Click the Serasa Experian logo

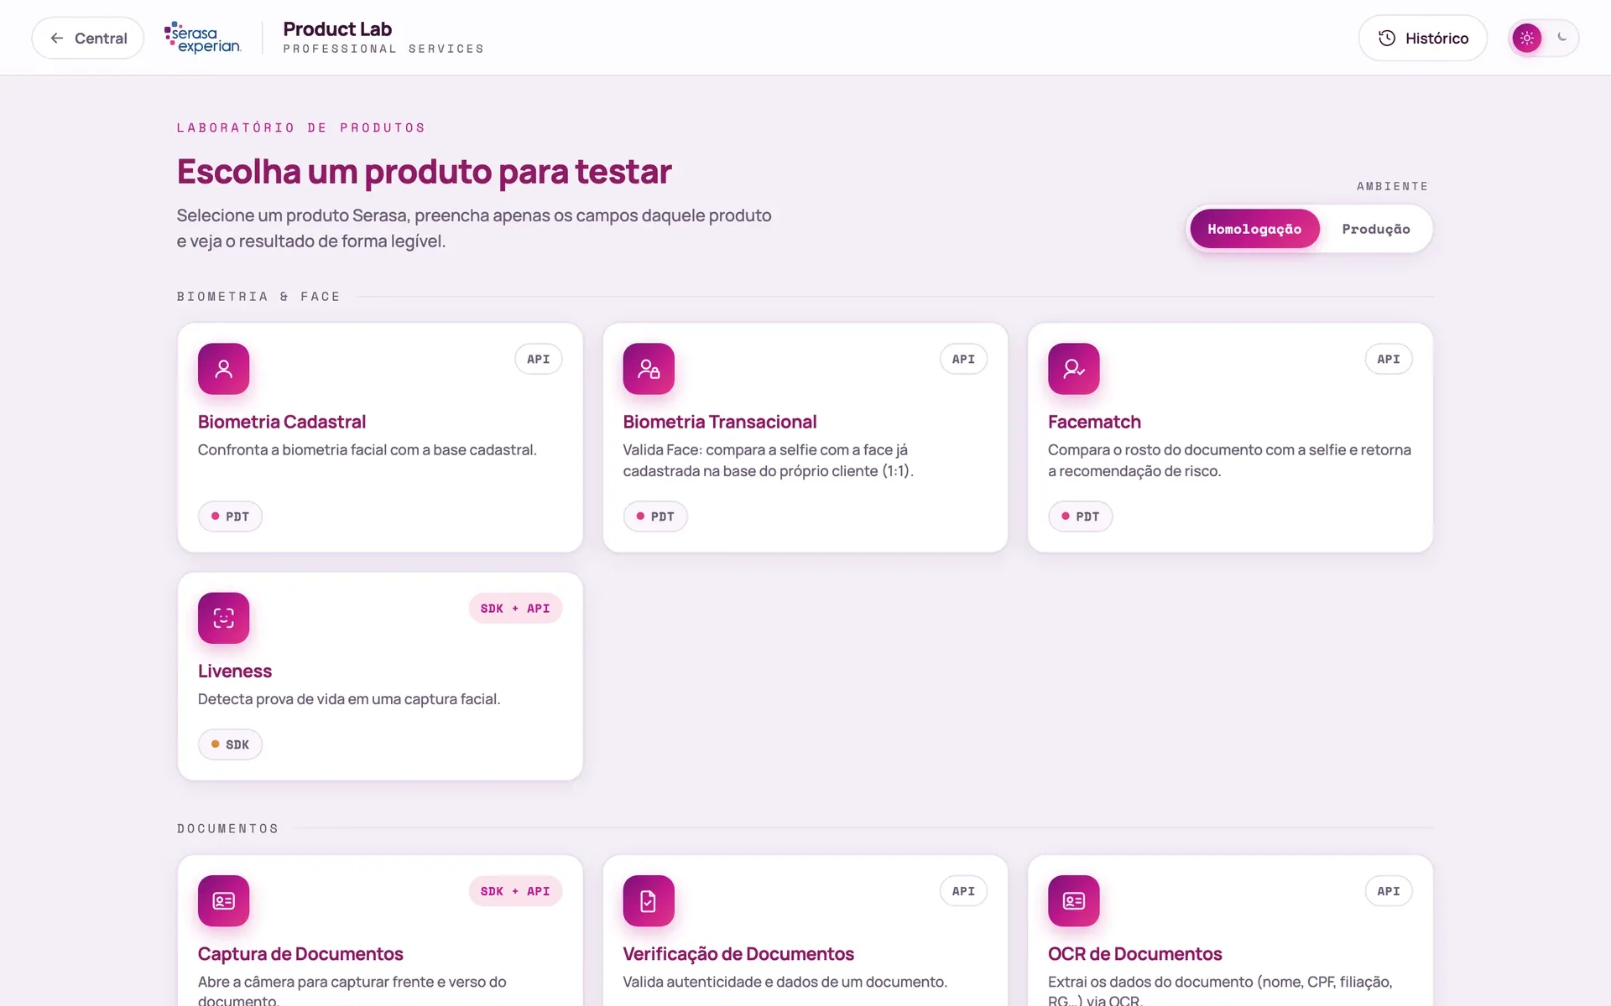point(203,38)
